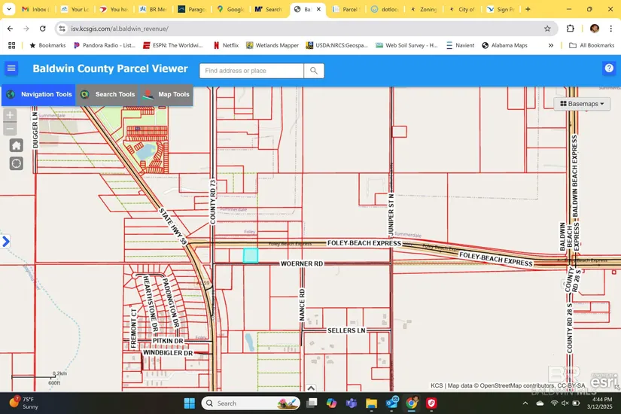Click the find my location button
This screenshot has height=414, width=621.
16,163
